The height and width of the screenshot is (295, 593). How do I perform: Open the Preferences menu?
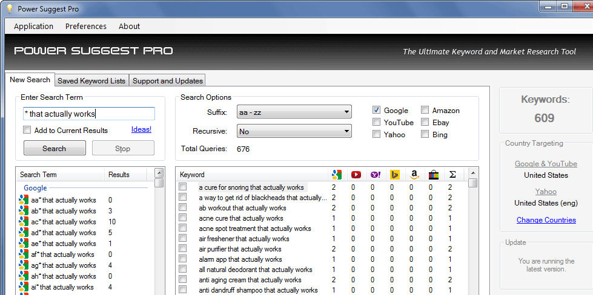86,26
